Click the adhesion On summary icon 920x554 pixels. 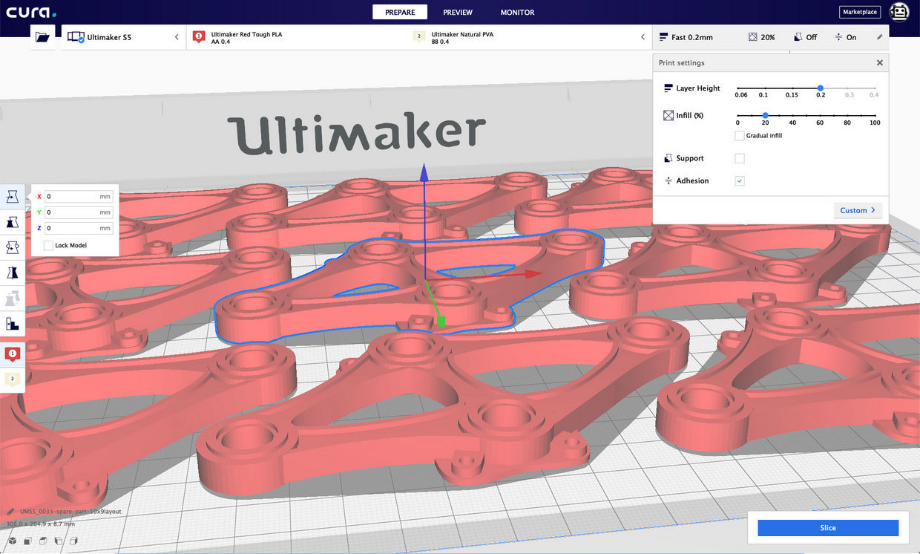click(838, 37)
